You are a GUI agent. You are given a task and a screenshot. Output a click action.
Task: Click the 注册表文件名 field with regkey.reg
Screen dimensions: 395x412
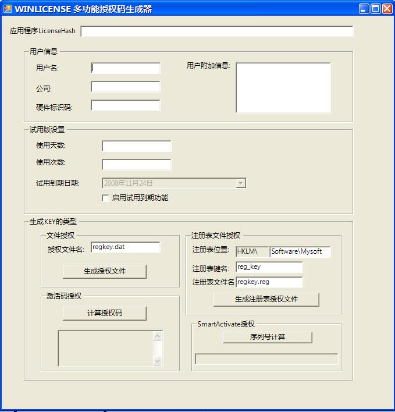269,282
